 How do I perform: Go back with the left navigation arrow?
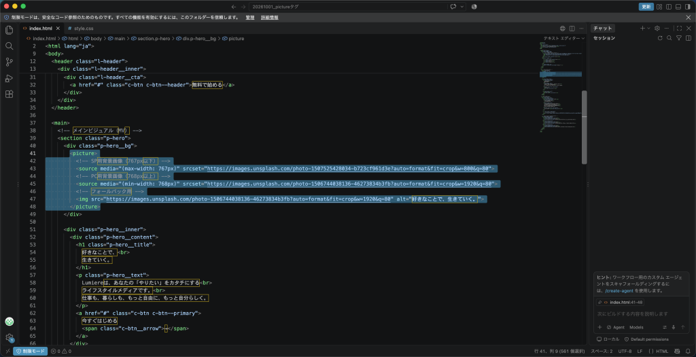[x=234, y=7]
